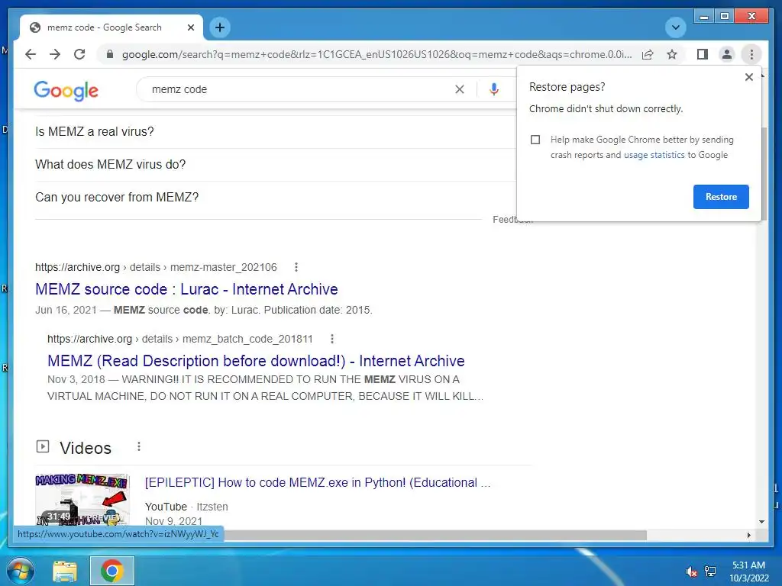The image size is (782, 586).
Task: Share this page icon in address bar
Action: pos(648,54)
